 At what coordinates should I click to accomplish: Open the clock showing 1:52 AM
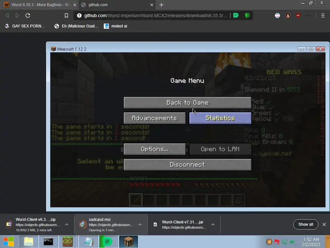pos(311,242)
